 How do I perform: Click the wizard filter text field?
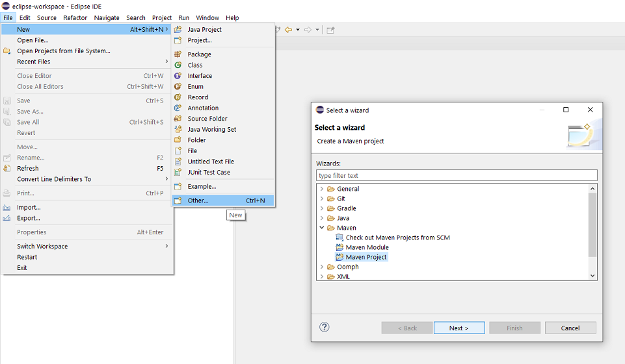pyautogui.click(x=457, y=175)
